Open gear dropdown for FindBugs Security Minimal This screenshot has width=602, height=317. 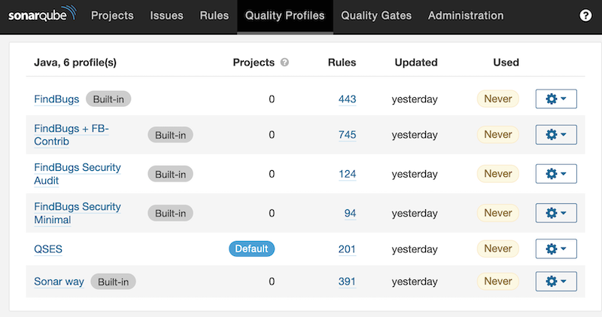tap(556, 213)
